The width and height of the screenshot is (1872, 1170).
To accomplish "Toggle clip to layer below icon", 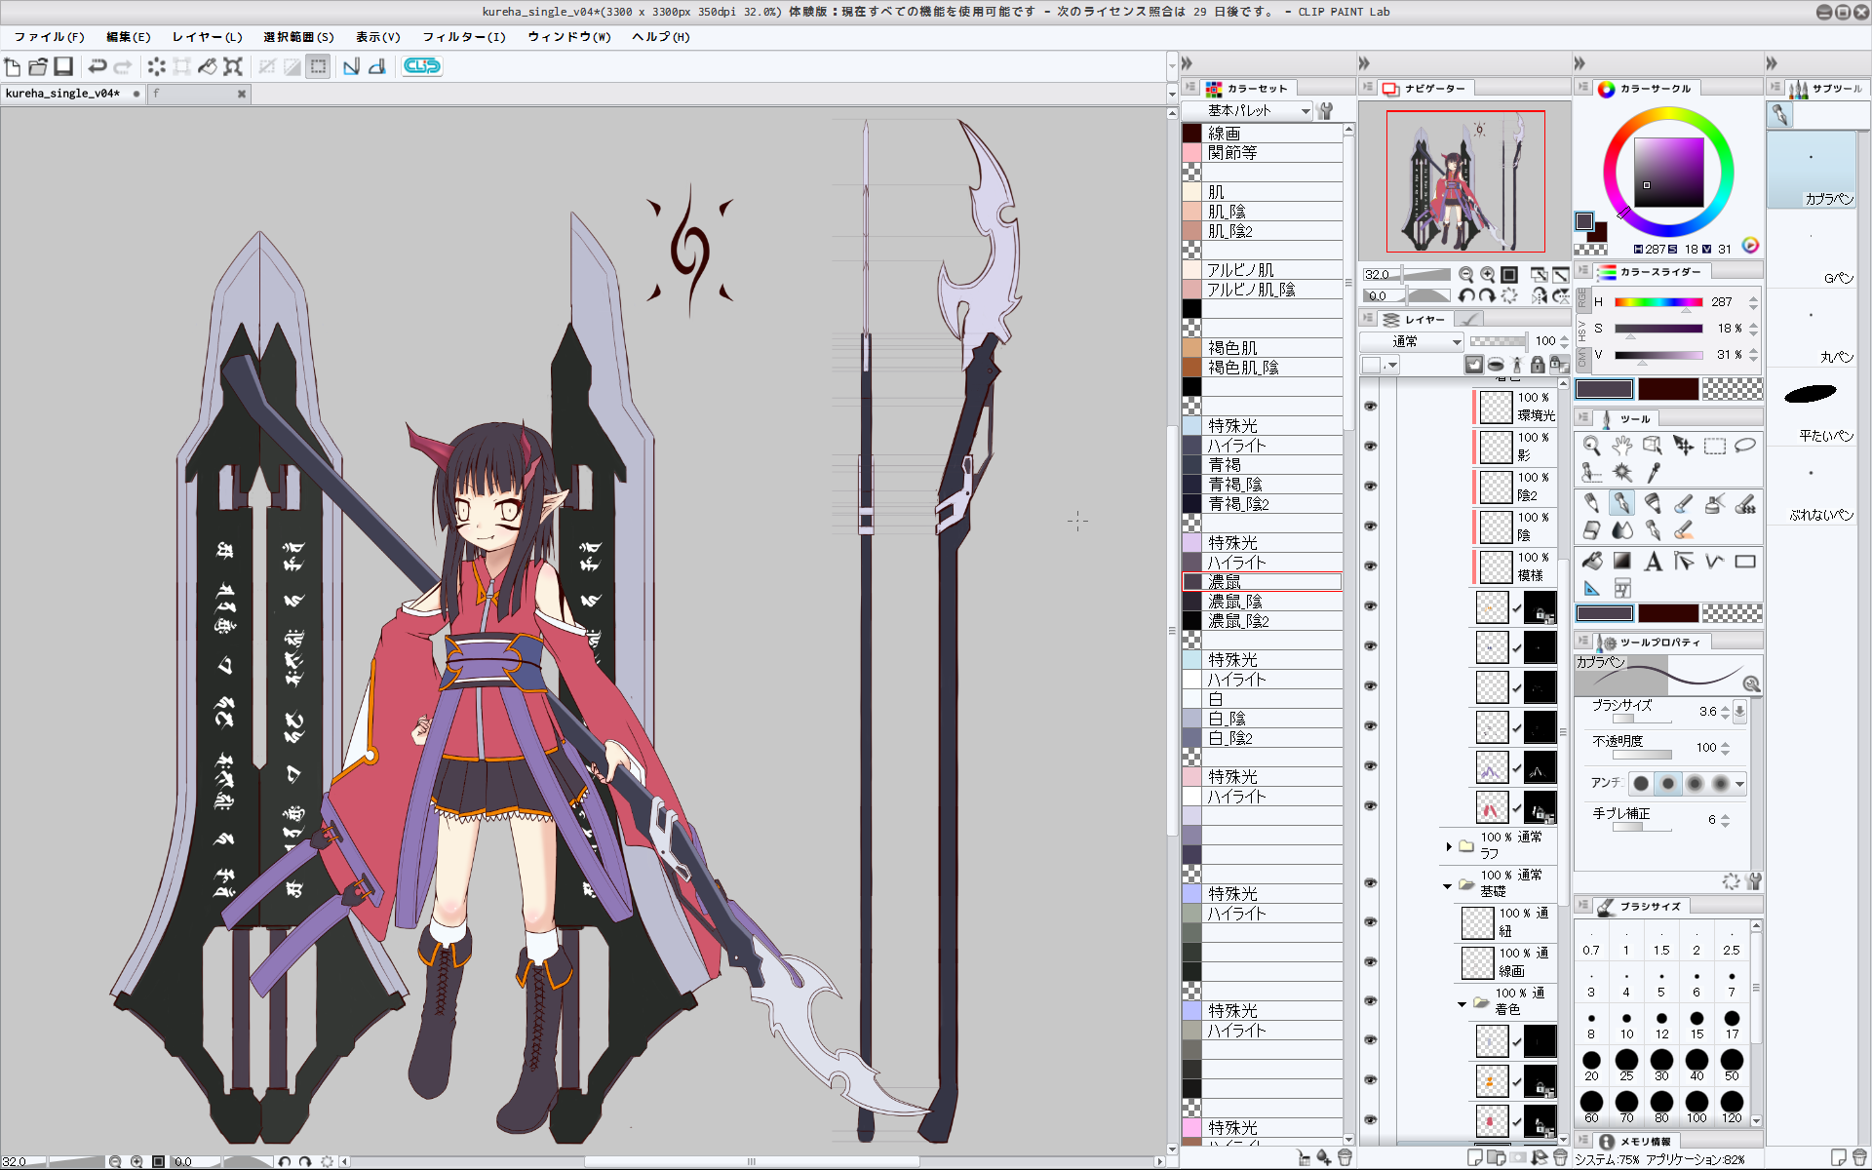I will point(1473,365).
